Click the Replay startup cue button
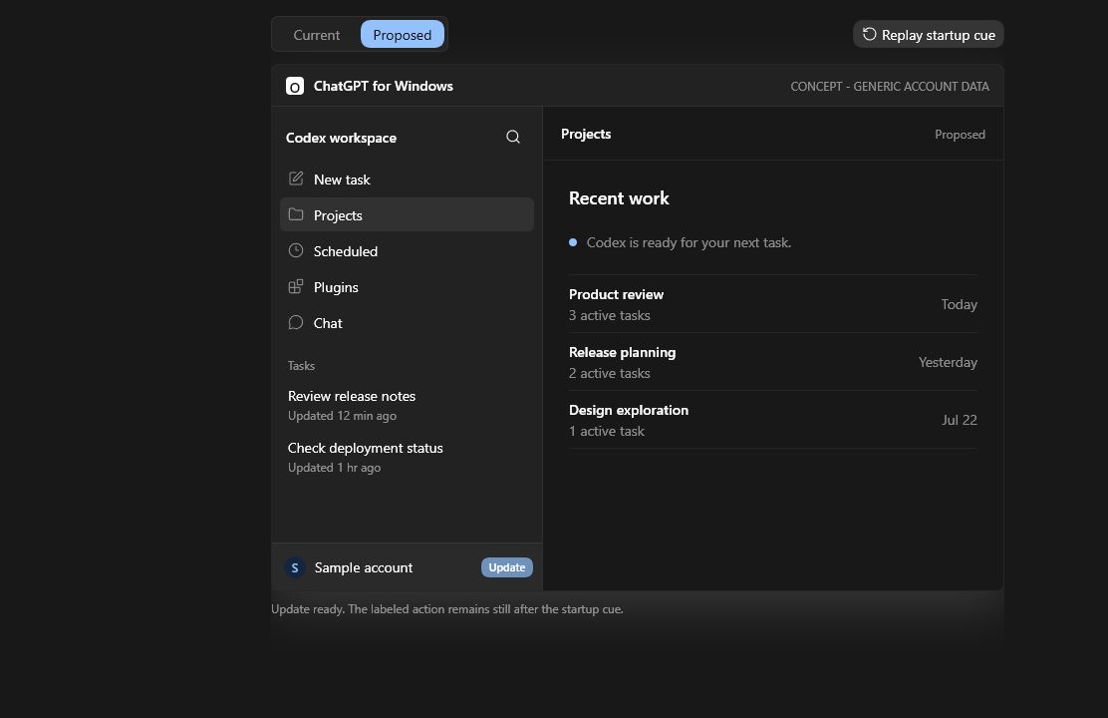 (x=928, y=35)
